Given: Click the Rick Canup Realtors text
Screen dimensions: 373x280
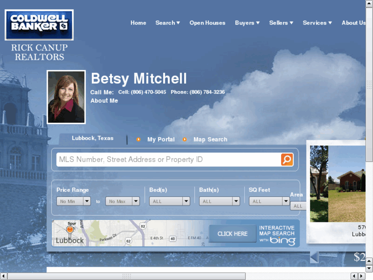Looking at the screenshot, I should pyautogui.click(x=40, y=52).
